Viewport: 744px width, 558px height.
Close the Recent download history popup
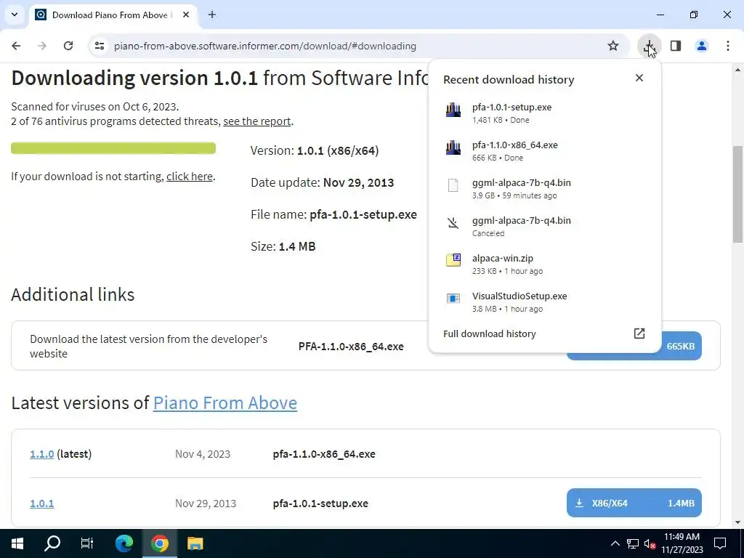[x=639, y=78]
